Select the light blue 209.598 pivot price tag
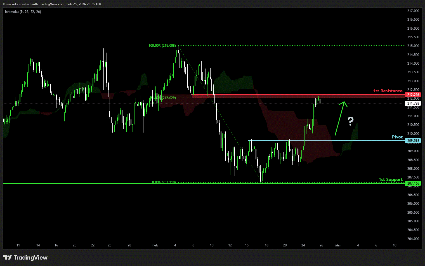 [413, 141]
